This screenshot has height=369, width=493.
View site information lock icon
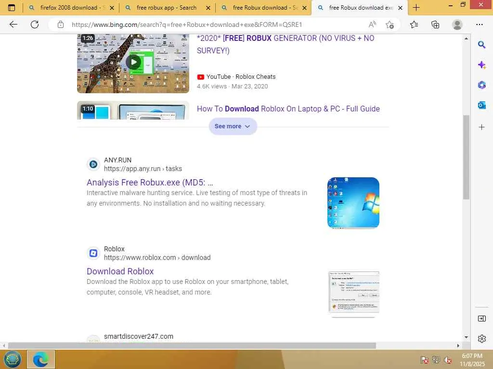pyautogui.click(x=61, y=25)
